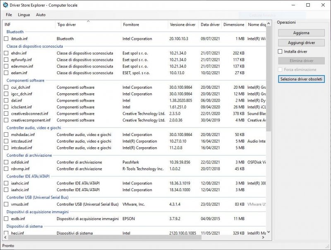Screen dimensions: 331x250
Task: Enable the Installa driver checkbox
Action: (x=281, y=52)
